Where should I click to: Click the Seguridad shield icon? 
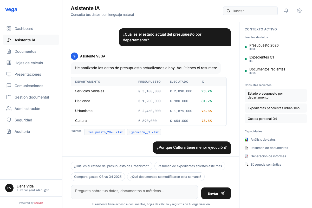pyautogui.click(x=9, y=120)
